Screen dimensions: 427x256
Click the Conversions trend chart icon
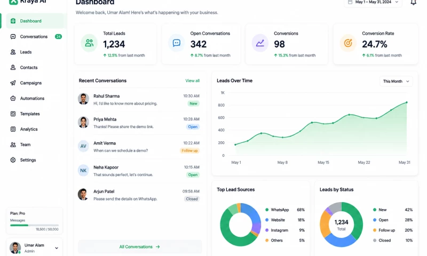click(260, 43)
